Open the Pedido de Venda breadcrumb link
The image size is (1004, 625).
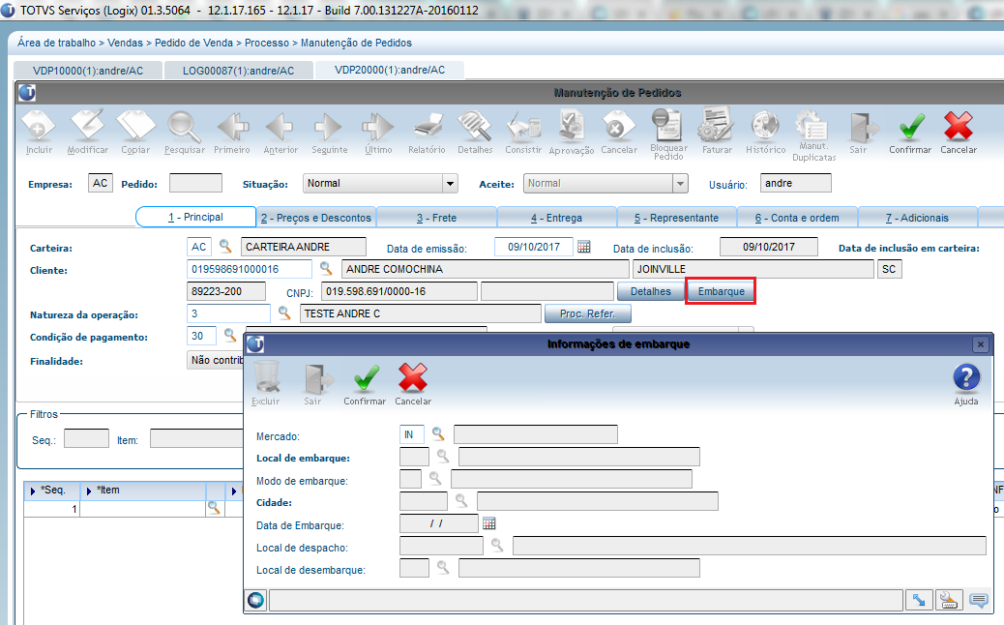pos(194,43)
